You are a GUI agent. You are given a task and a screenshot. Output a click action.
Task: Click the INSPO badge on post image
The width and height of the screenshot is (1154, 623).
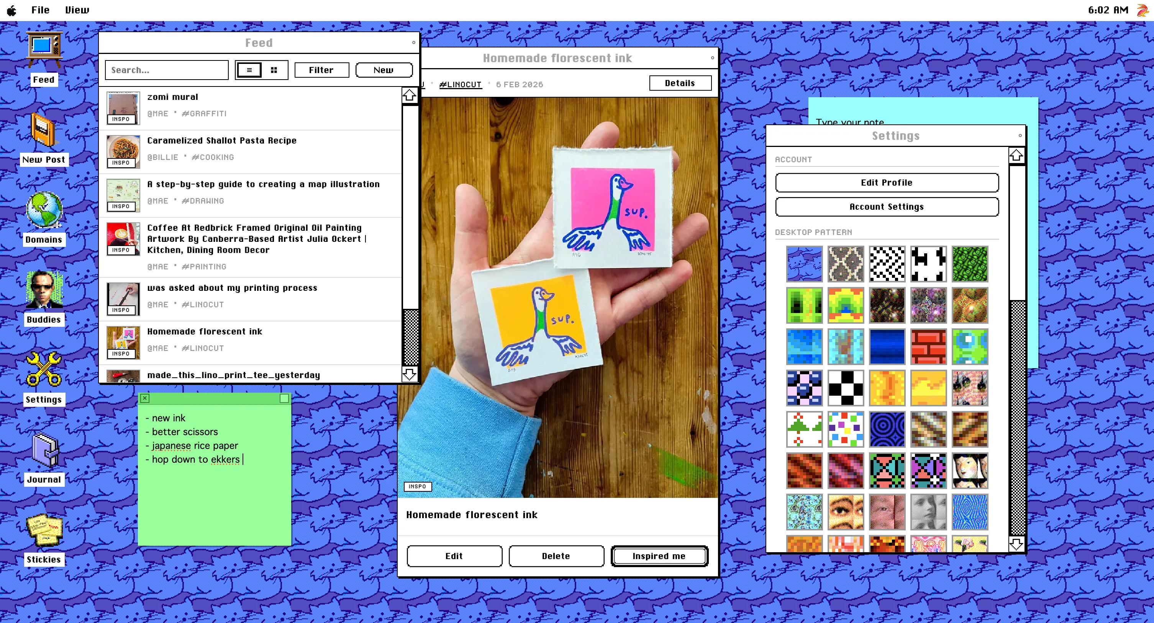(x=418, y=486)
